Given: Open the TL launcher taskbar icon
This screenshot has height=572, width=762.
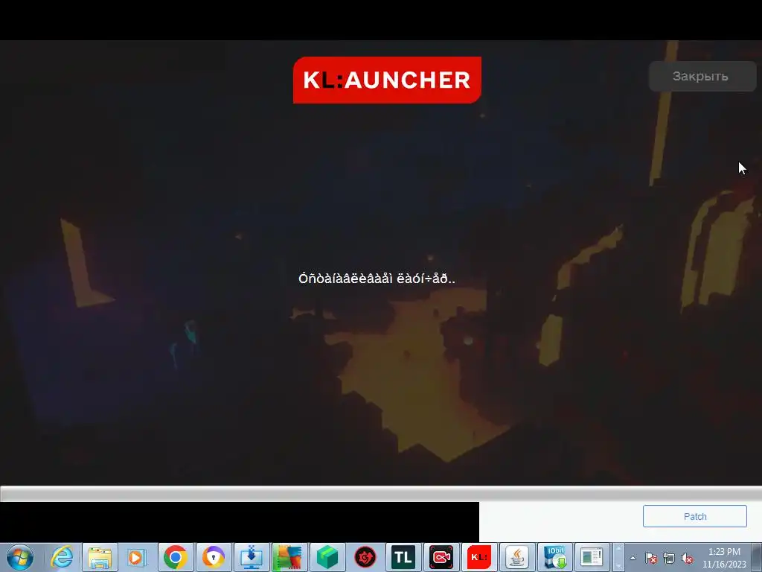Looking at the screenshot, I should click(x=403, y=557).
